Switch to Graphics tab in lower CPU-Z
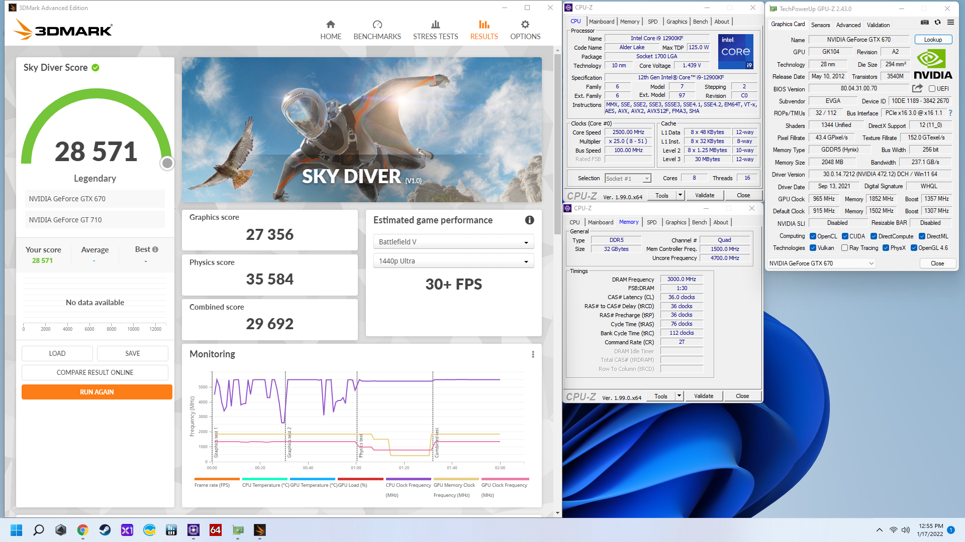Screen dimensions: 965x542 tap(675, 222)
